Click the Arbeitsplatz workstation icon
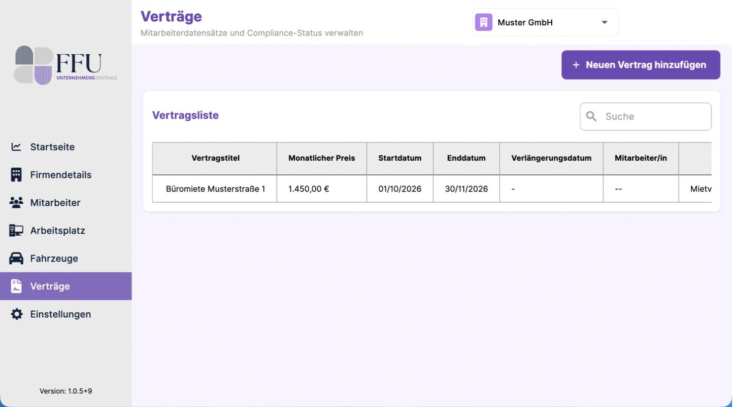This screenshot has width=733, height=407. click(x=16, y=231)
